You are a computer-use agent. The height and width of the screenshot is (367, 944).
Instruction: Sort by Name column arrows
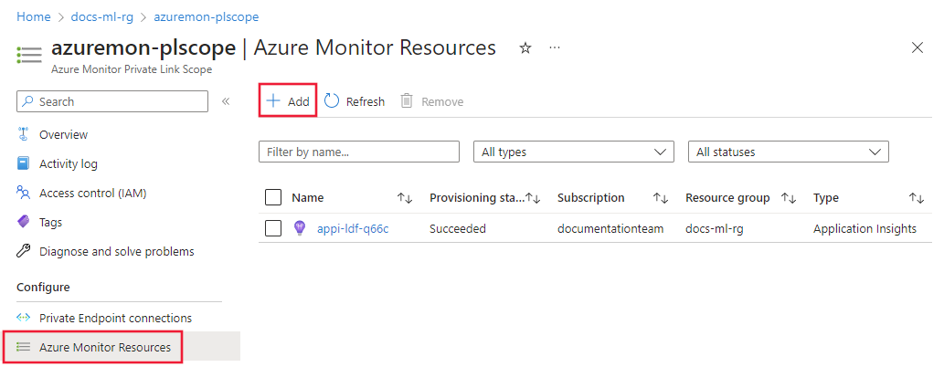tap(405, 198)
